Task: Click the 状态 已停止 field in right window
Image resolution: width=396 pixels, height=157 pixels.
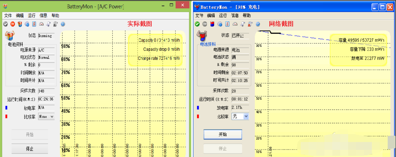Action: (240, 36)
